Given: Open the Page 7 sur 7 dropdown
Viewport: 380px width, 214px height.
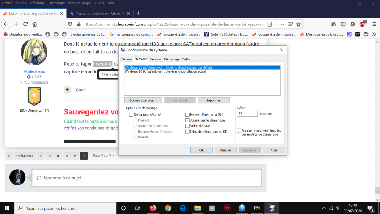Looking at the screenshot, I should point(104,155).
